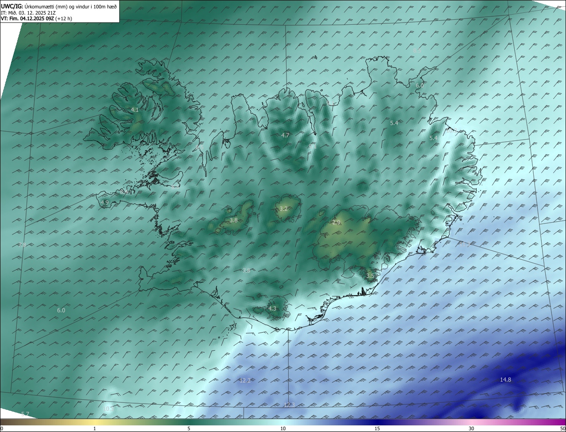Click the 3.2 value label on the central glacier
This screenshot has height=432, width=566.
(283, 208)
